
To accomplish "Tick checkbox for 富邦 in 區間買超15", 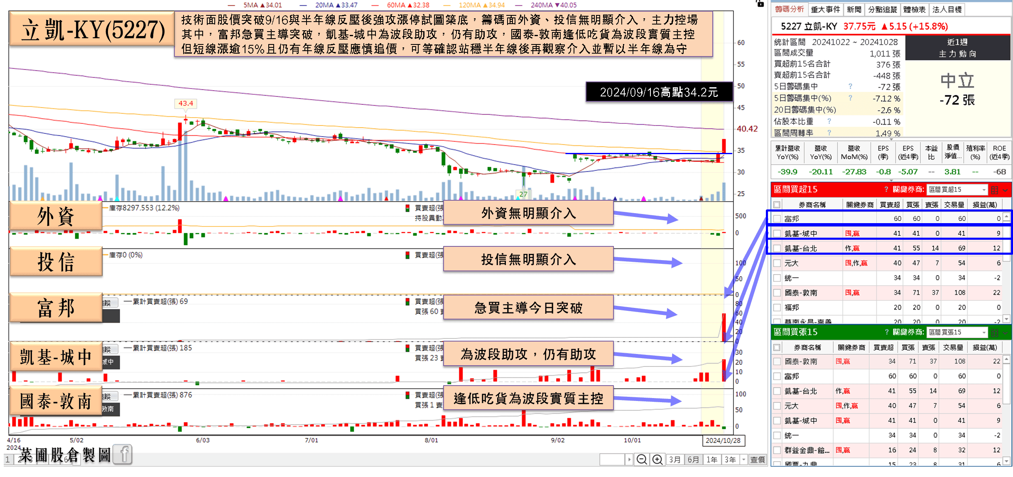I will pos(777,219).
